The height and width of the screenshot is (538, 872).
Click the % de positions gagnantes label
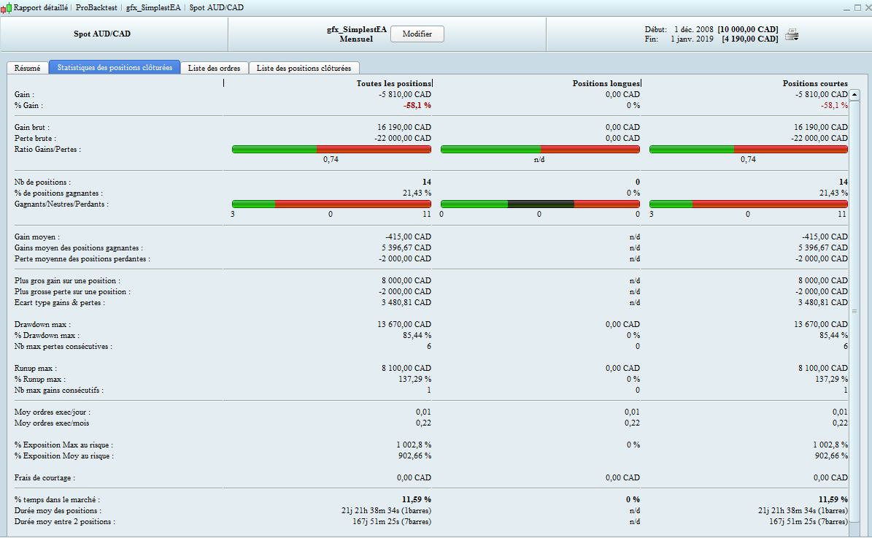(x=58, y=193)
